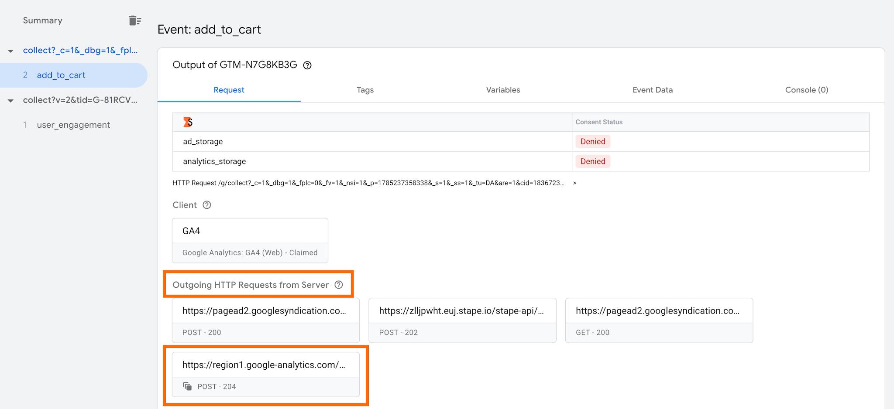894x409 pixels.
Task: Open the Variables tab
Action: (503, 90)
